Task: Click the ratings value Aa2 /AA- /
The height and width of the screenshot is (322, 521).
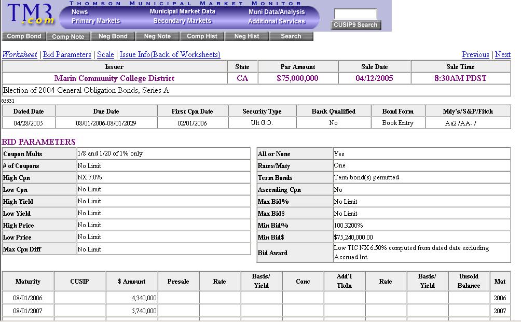Action: coord(460,123)
